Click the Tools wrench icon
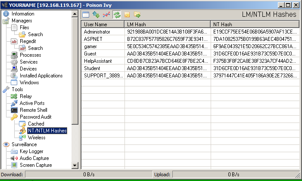The height and width of the screenshot is (181, 302). [6, 89]
